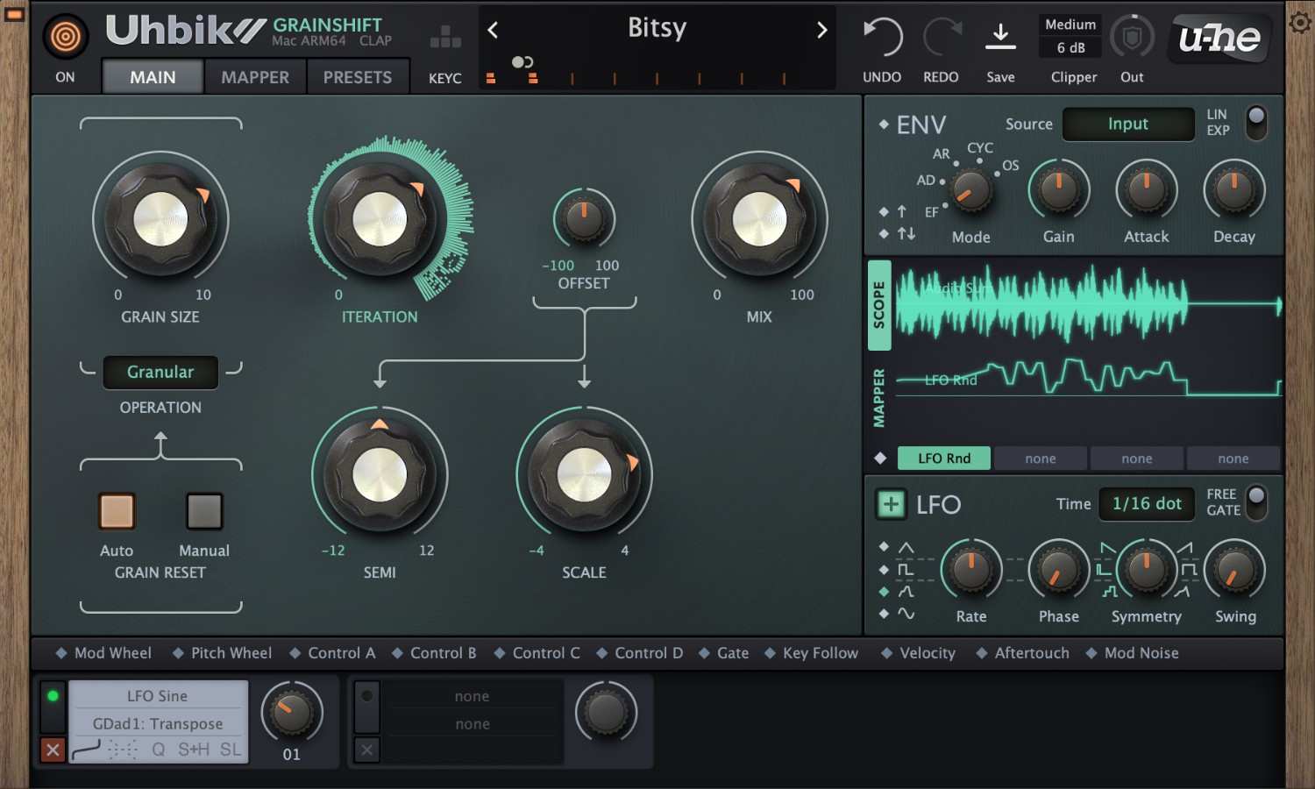Click the Uhbik target logo icon

tap(66, 36)
